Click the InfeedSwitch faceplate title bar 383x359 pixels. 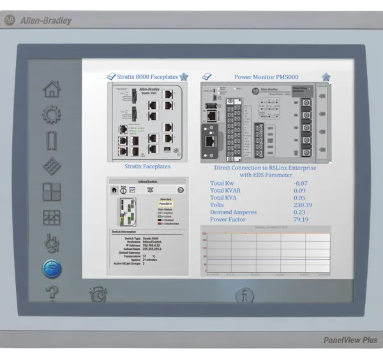point(147,182)
